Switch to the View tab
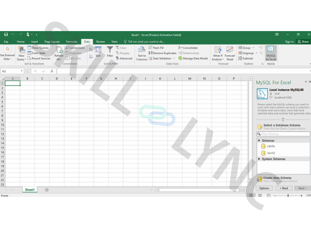This screenshot has height=228, width=311. (114, 42)
